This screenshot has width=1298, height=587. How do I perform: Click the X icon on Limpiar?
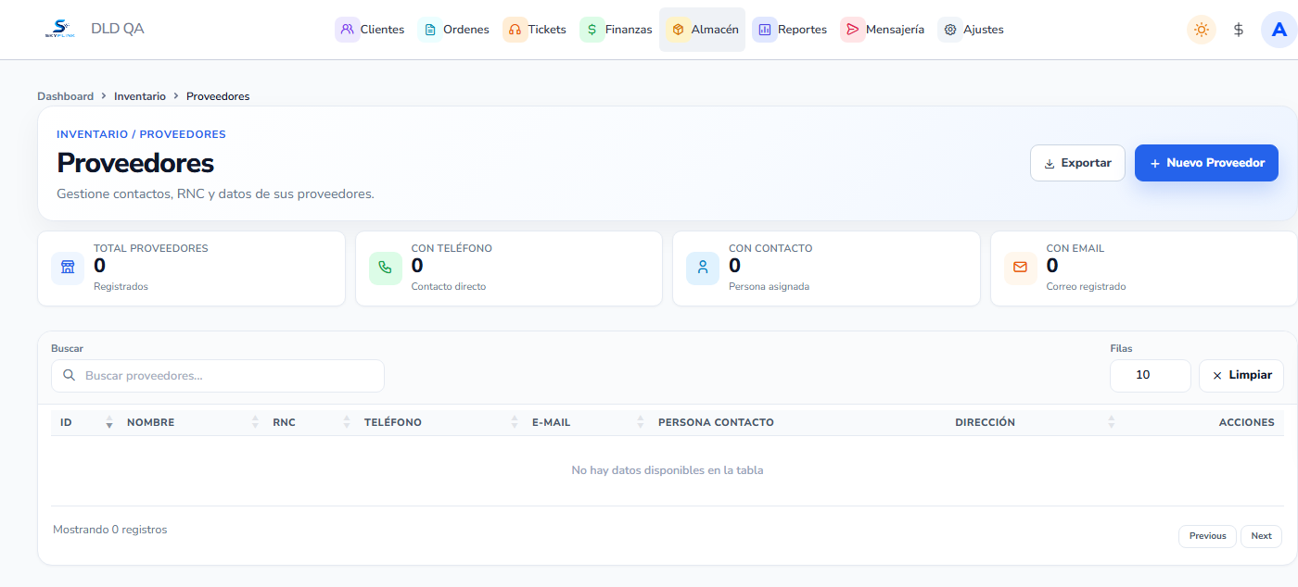coord(1217,376)
